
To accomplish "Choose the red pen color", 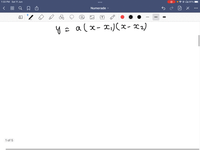I will coord(122,17).
